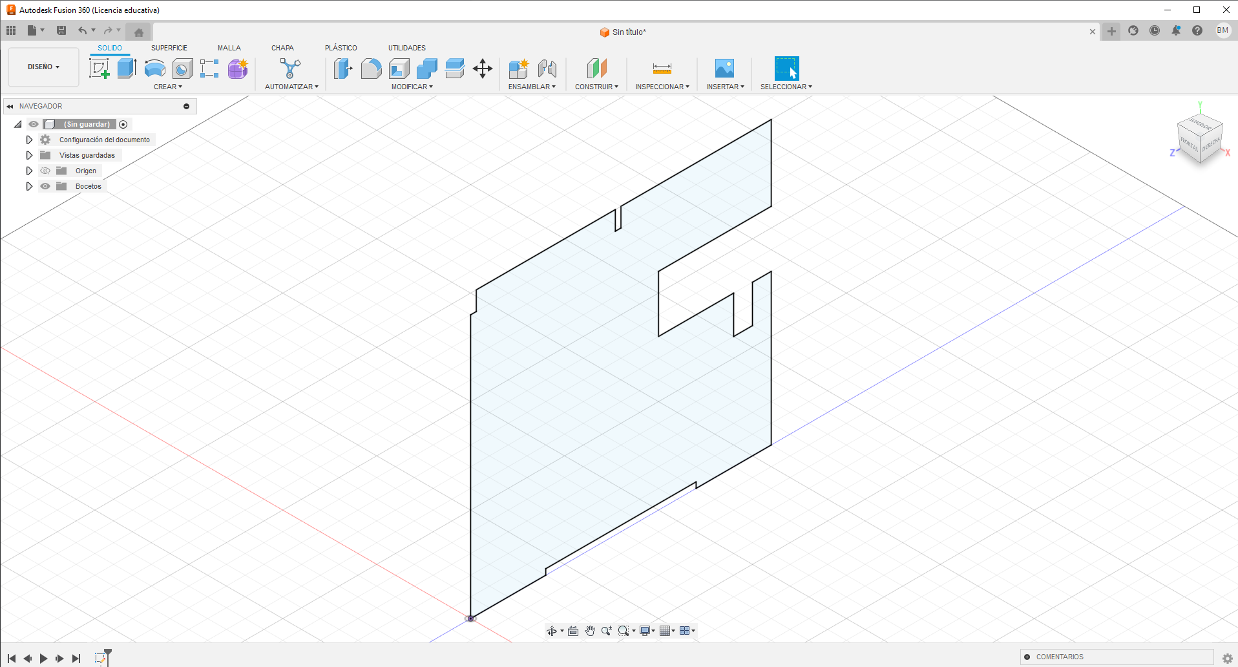Select the Combine tool icon
Viewport: 1238px width, 667px height.
point(427,68)
